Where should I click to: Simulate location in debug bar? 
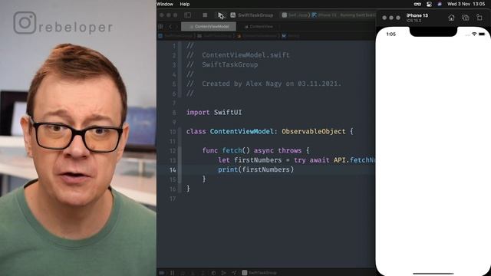coord(234,273)
